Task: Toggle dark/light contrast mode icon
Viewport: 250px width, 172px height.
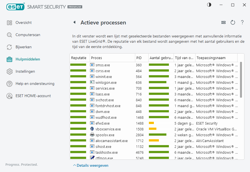Action: click(209, 5)
